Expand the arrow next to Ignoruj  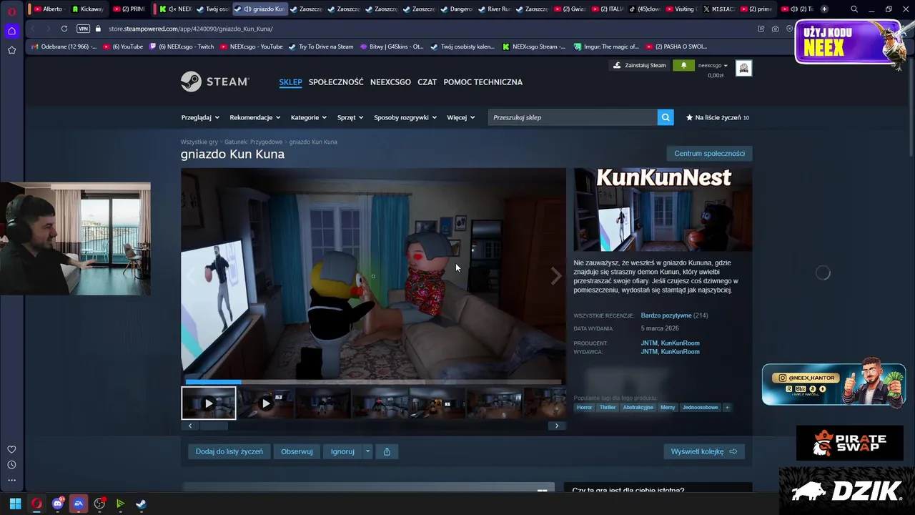coord(367,451)
